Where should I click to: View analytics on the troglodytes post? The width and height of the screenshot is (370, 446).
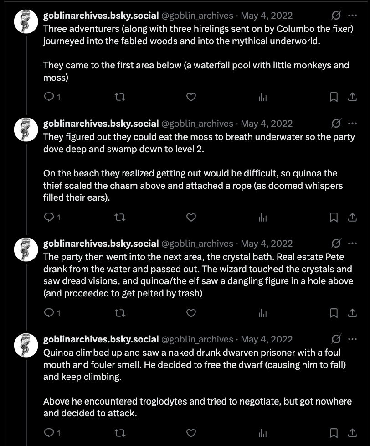pos(262,433)
